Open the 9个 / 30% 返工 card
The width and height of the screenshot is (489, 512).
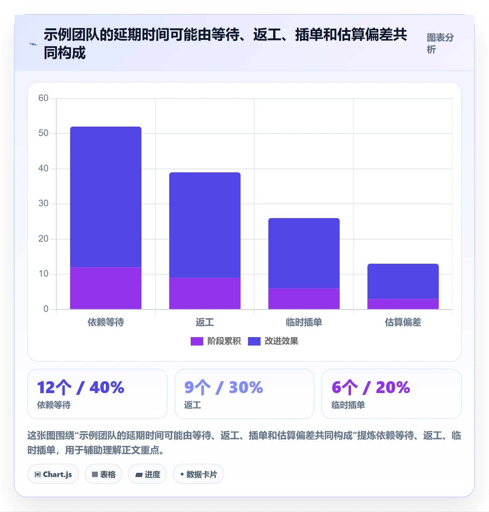[x=245, y=394]
